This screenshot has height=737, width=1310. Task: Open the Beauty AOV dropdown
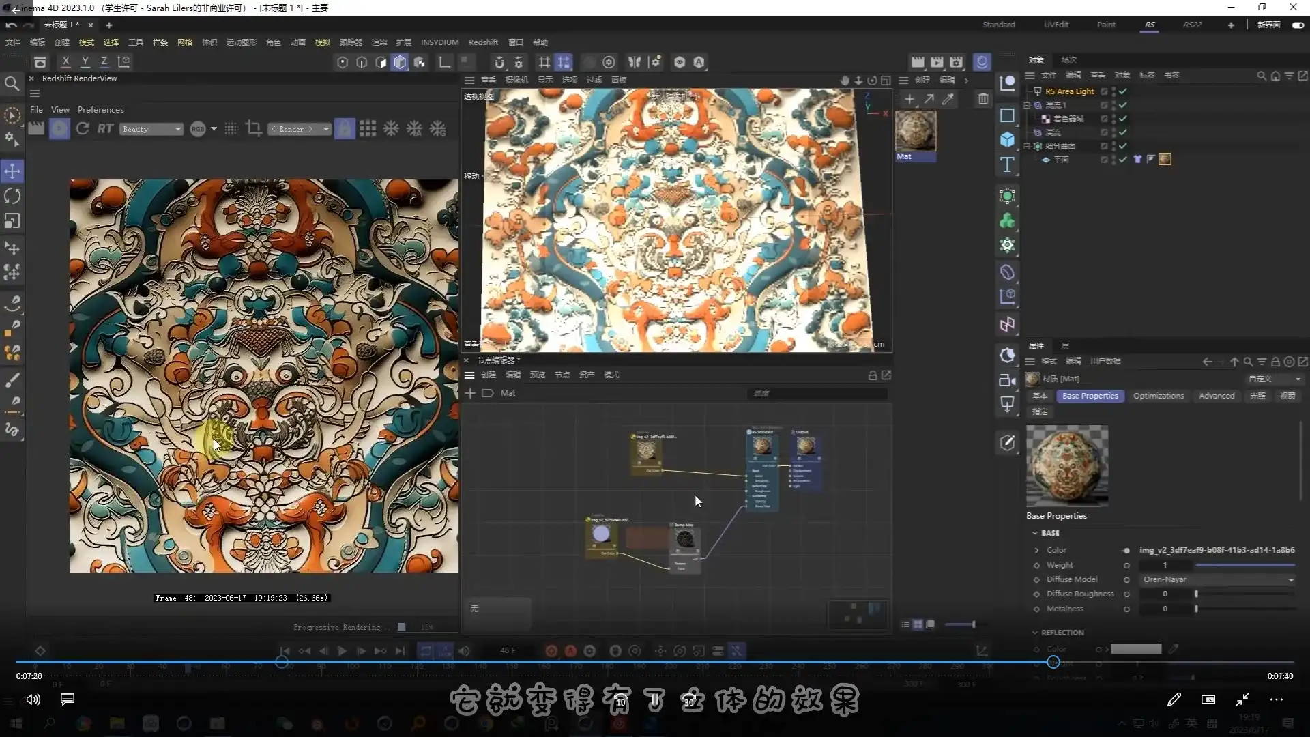click(x=151, y=129)
